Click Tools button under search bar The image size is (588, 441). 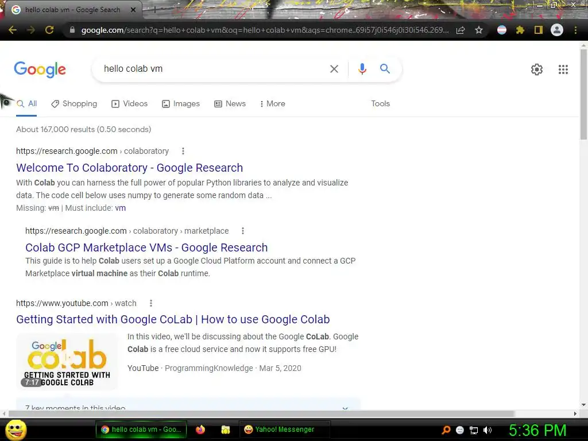(x=380, y=104)
